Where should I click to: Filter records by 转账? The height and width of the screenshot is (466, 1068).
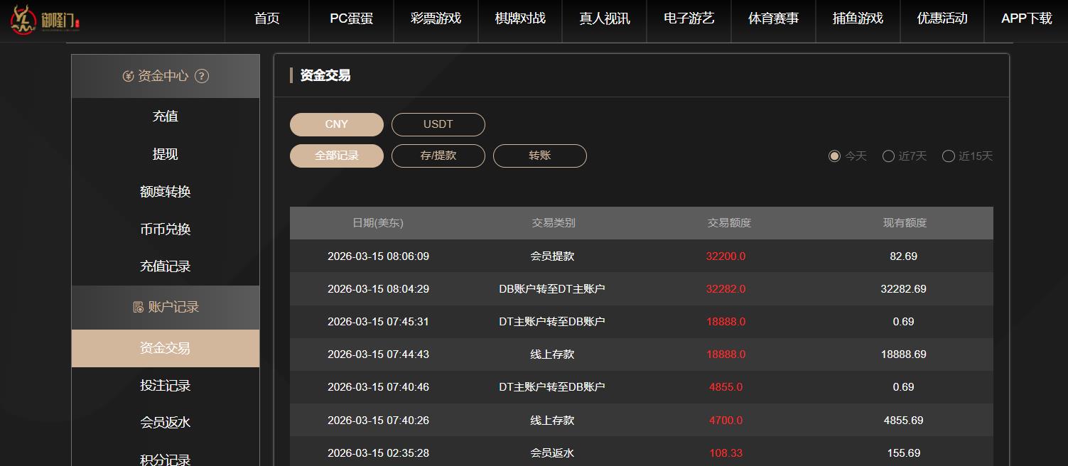[539, 156]
